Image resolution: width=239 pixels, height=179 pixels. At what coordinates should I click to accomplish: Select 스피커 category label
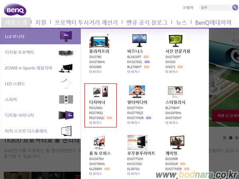(11, 100)
